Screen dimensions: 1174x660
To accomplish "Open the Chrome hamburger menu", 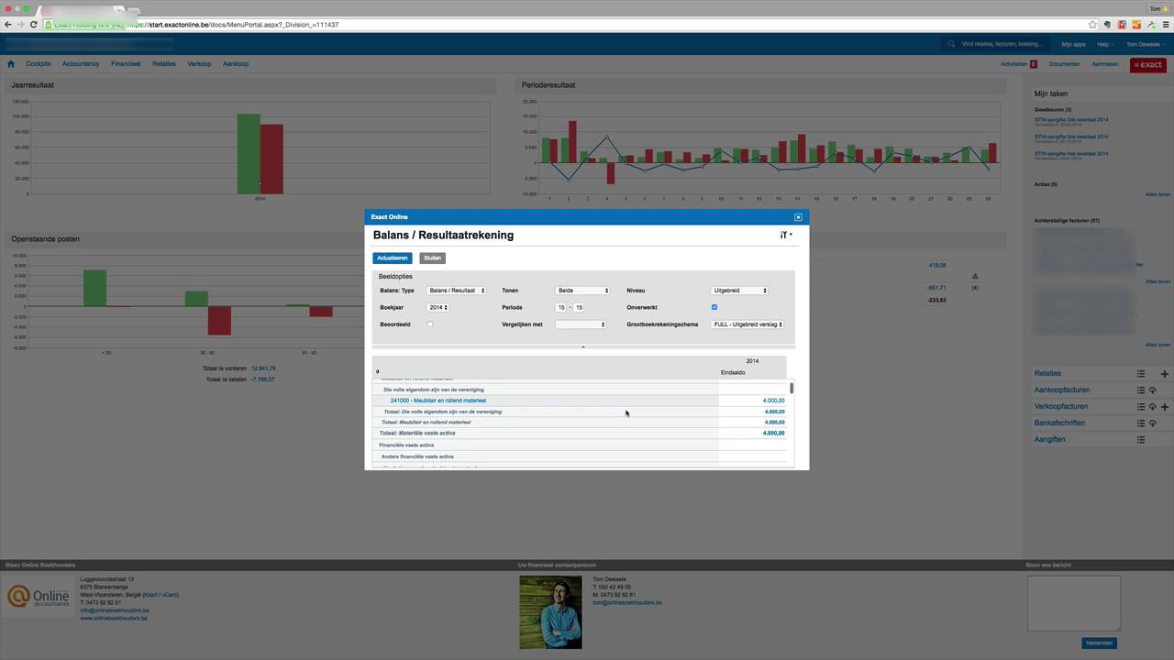I will coord(1166,25).
